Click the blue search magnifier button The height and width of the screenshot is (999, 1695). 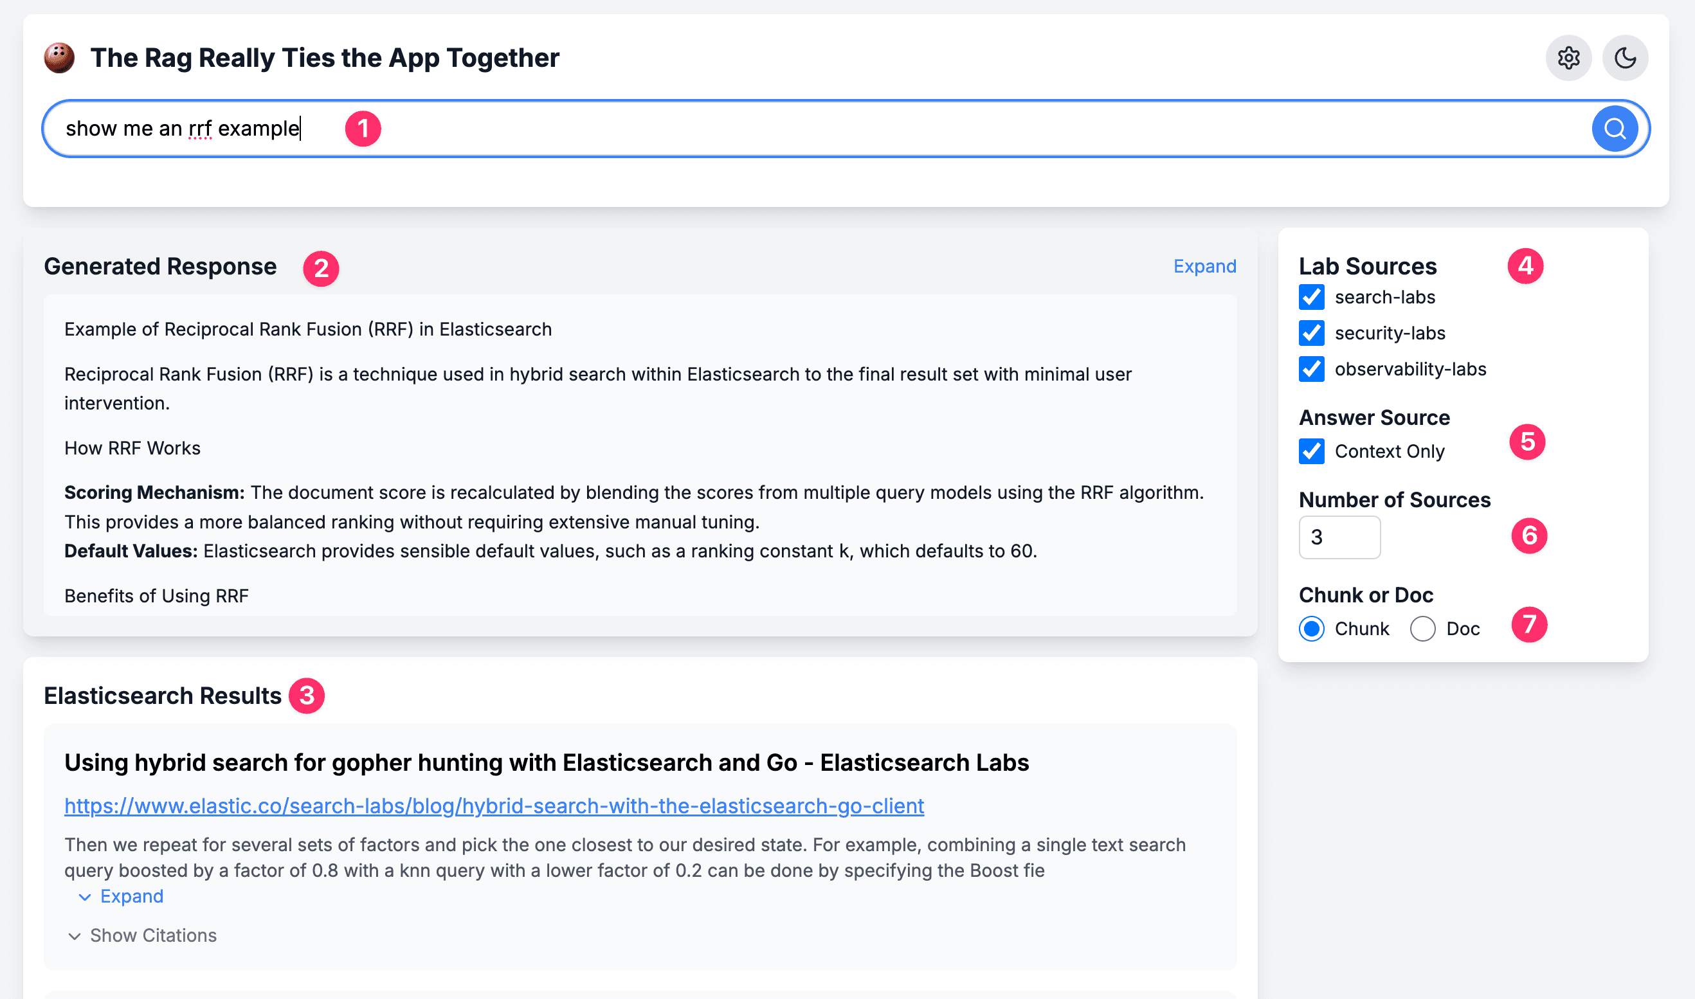click(1613, 128)
